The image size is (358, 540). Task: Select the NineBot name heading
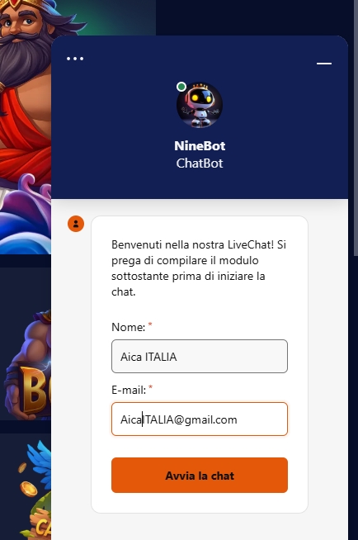(x=200, y=145)
